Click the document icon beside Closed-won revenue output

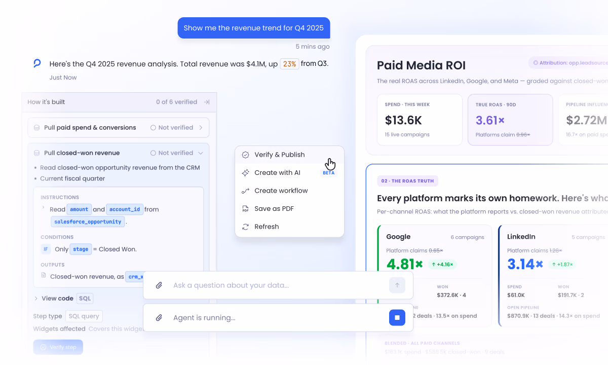pyautogui.click(x=44, y=276)
